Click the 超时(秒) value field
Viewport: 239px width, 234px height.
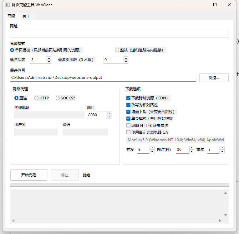[182, 150]
